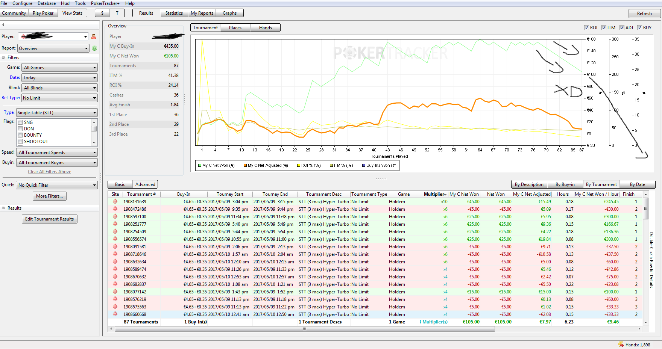662x349 pixels.
Task: Click the site icon for tournament 1908718646
Action: tap(115, 254)
